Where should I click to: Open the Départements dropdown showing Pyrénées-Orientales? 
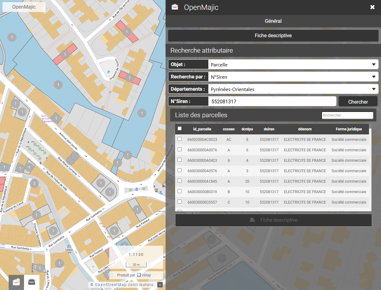coord(293,89)
